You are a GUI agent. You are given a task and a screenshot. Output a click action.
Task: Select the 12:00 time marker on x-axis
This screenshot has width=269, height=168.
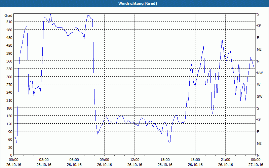click(x=135, y=160)
